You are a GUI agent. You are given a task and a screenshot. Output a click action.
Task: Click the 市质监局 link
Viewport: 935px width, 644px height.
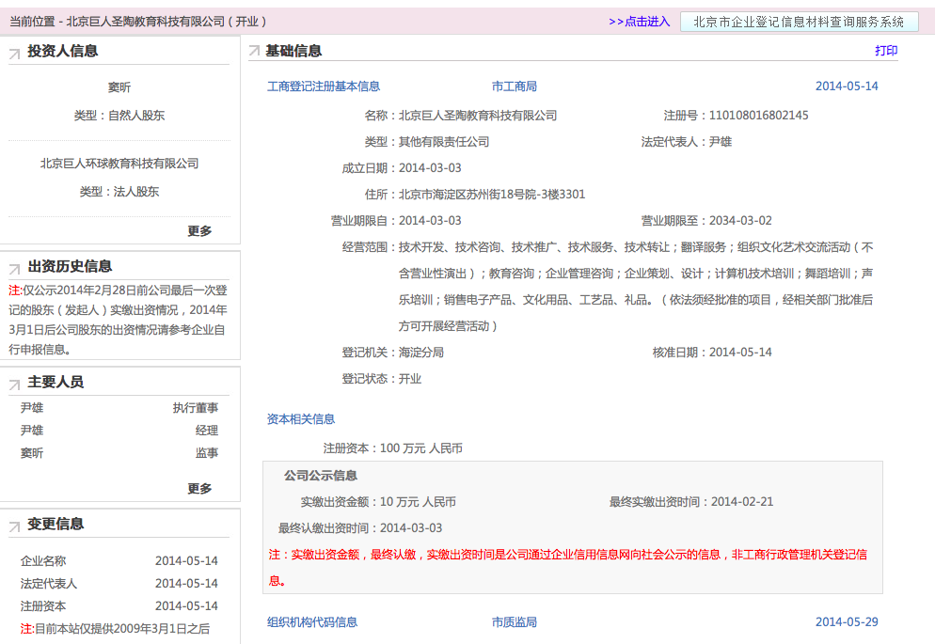click(x=514, y=622)
